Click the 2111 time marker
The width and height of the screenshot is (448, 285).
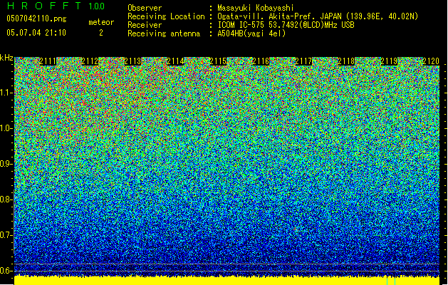click(x=48, y=61)
